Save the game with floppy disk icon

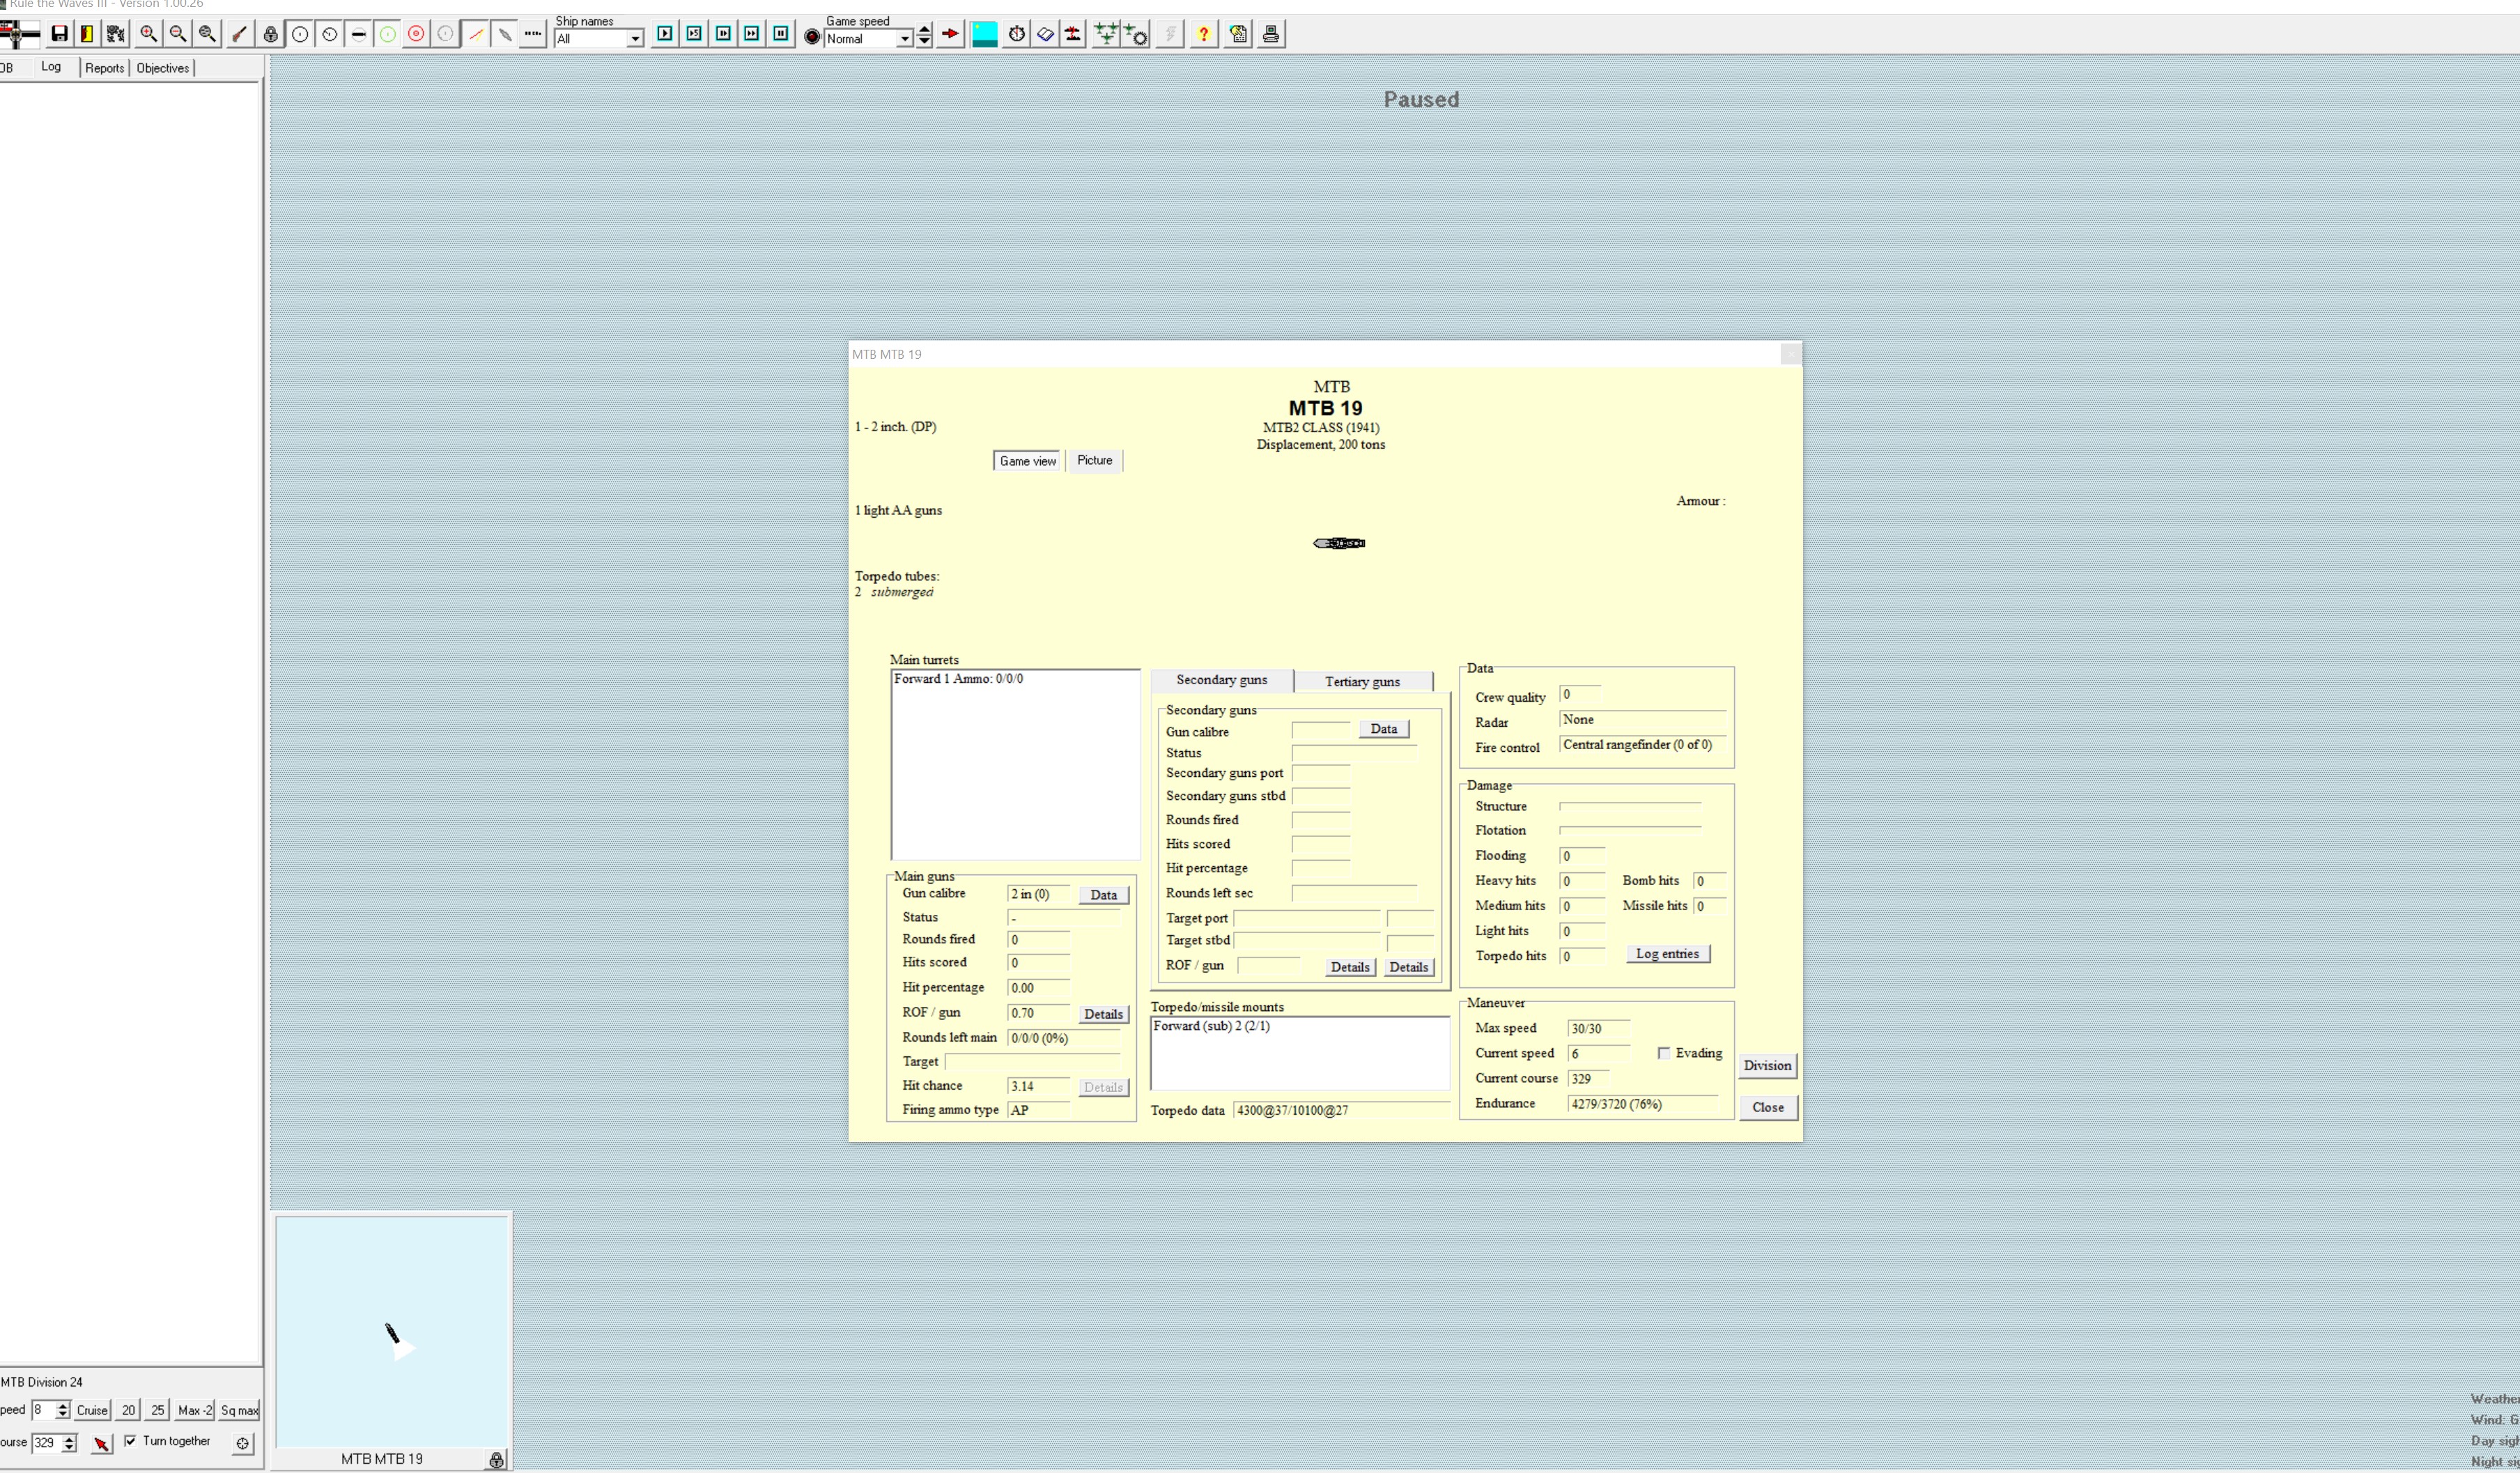coord(59,34)
